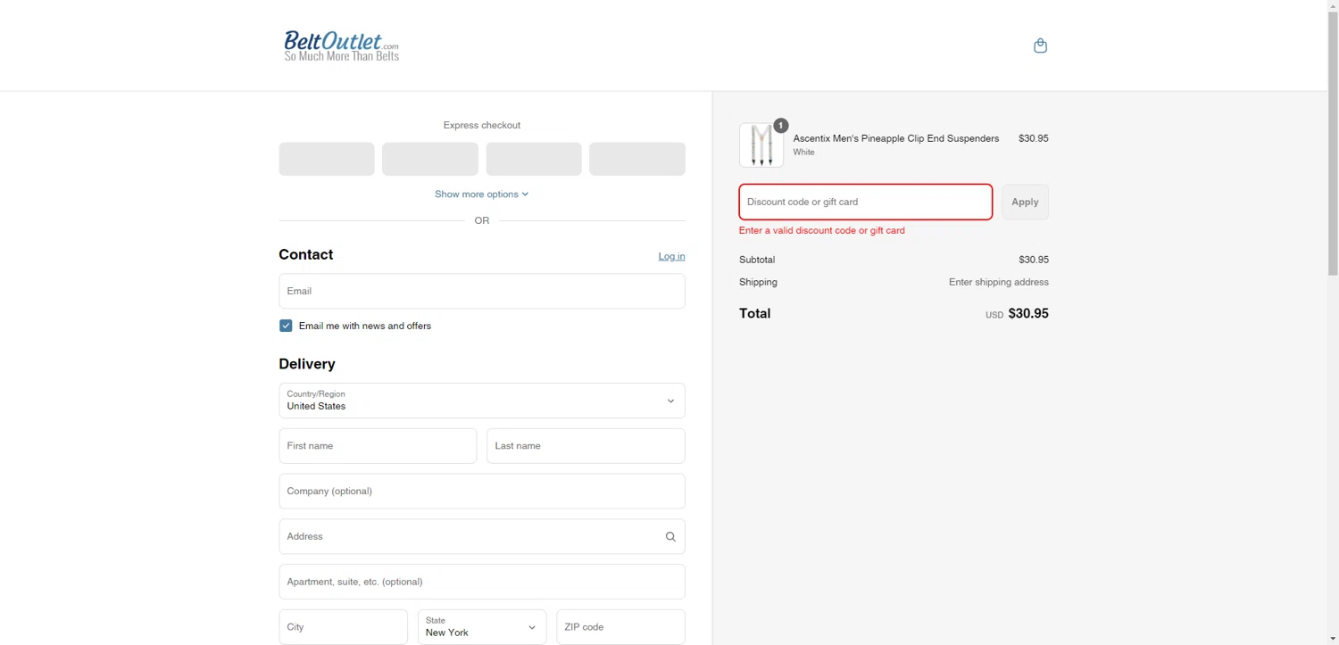1339x645 pixels.
Task: Click the 'White' variant text
Action: coord(804,153)
